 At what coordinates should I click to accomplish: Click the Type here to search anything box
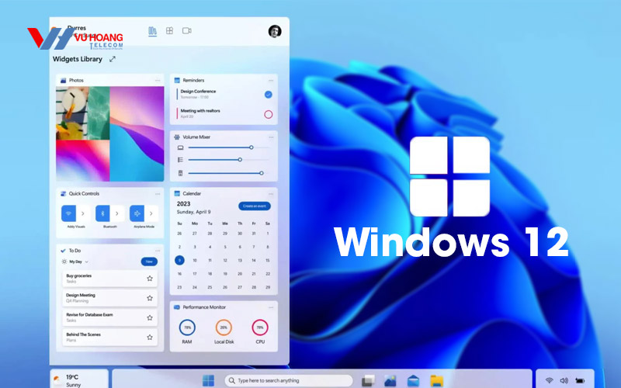click(x=289, y=380)
